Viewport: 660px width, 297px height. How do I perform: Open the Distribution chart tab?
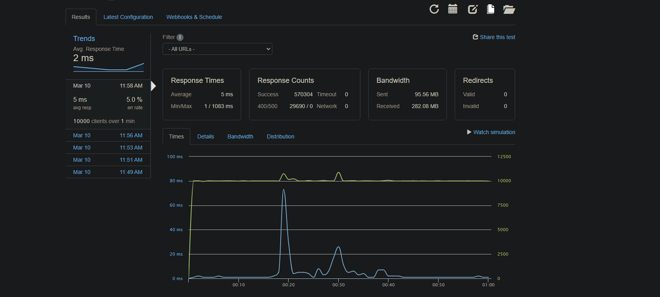[281, 136]
